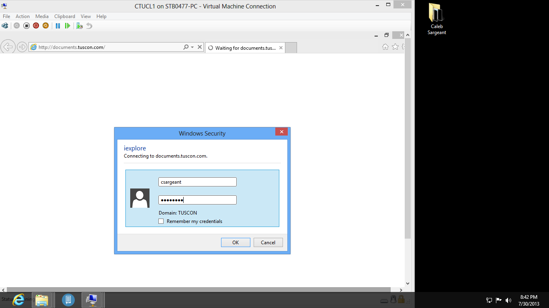Close the Windows Security dialog
Viewport: 549px width, 308px height.
[x=281, y=132]
